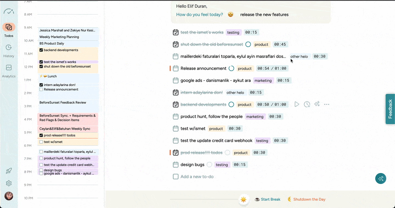Open the Lunch calendar event
This screenshot has height=208, width=395.
pos(68,78)
